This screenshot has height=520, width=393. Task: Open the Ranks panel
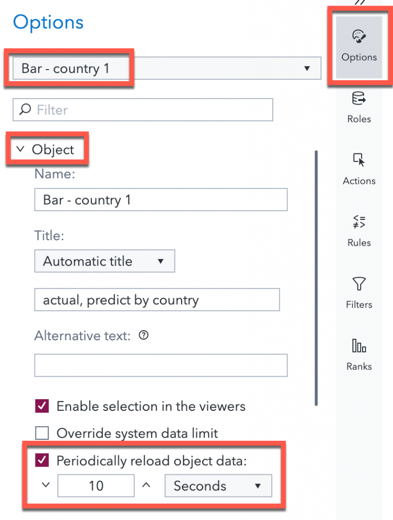(359, 354)
